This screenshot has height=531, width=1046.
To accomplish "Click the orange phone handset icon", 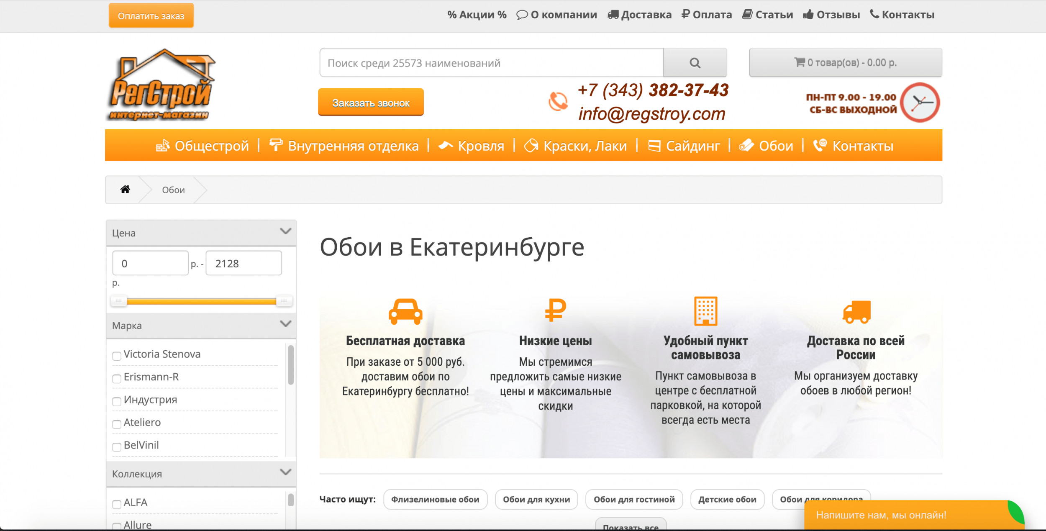I will (x=558, y=101).
